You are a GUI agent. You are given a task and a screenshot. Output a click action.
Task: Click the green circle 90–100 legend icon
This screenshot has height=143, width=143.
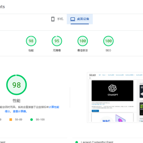(x=32, y=120)
